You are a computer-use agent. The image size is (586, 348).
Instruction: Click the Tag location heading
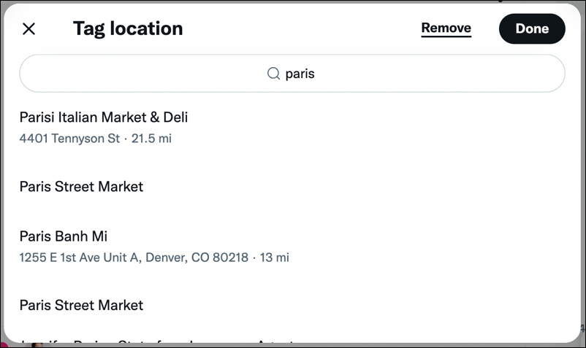pos(128,28)
